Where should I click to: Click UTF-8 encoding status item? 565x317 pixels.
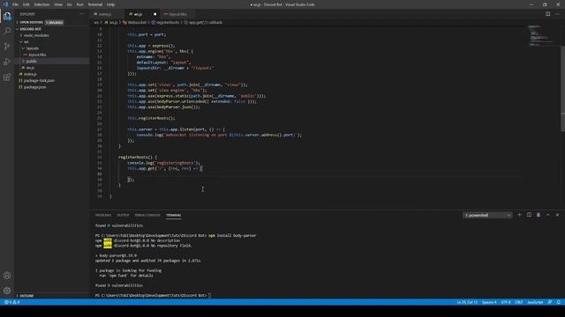click(506, 302)
